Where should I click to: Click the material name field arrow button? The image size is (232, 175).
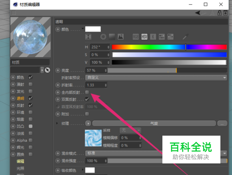(42, 70)
